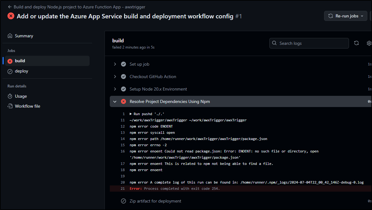Screen dimensions: 372x210
Task: Click the skipped icon for Zip artifact step
Action: pyautogui.click(x=123, y=201)
